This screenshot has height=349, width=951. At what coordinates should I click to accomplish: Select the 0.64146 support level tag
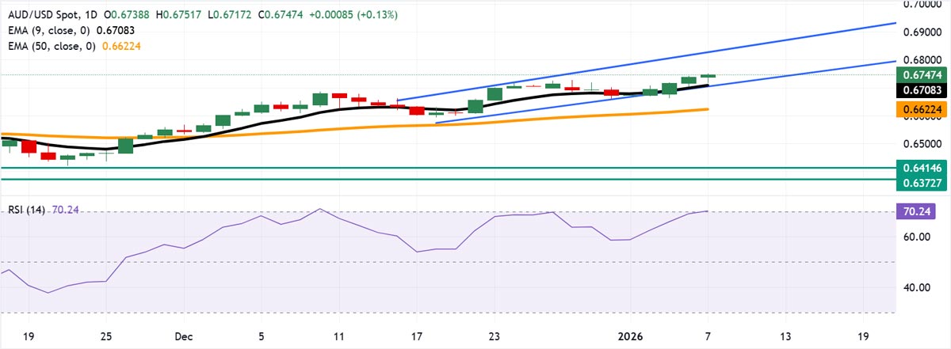(922, 168)
